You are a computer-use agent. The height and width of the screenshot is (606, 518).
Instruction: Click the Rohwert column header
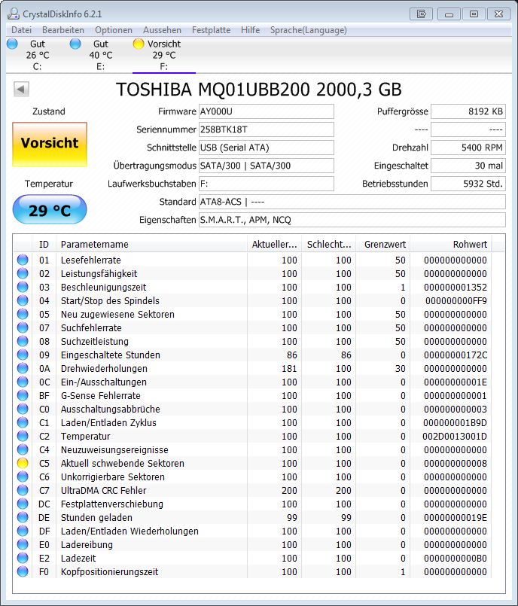[x=451, y=244]
